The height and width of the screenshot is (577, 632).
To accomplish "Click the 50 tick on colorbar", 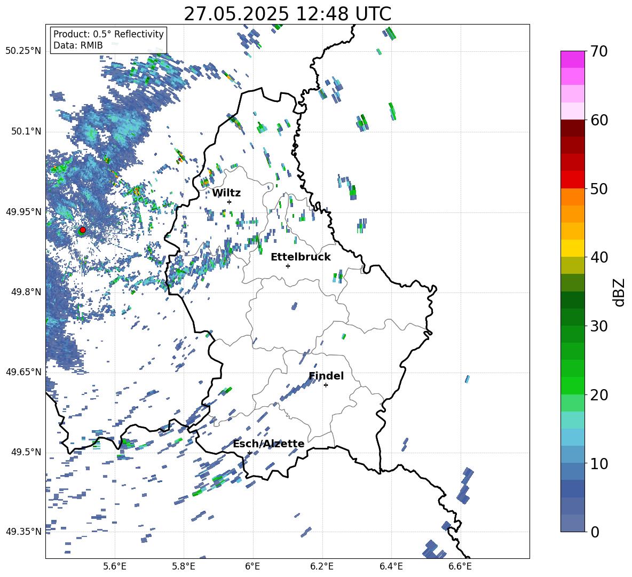I will (x=599, y=189).
